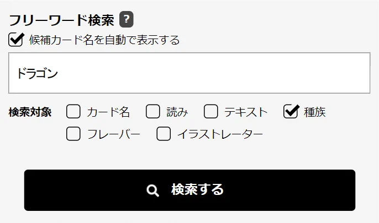Click the 検索対象 section label
The image size is (379, 223).
click(x=30, y=112)
